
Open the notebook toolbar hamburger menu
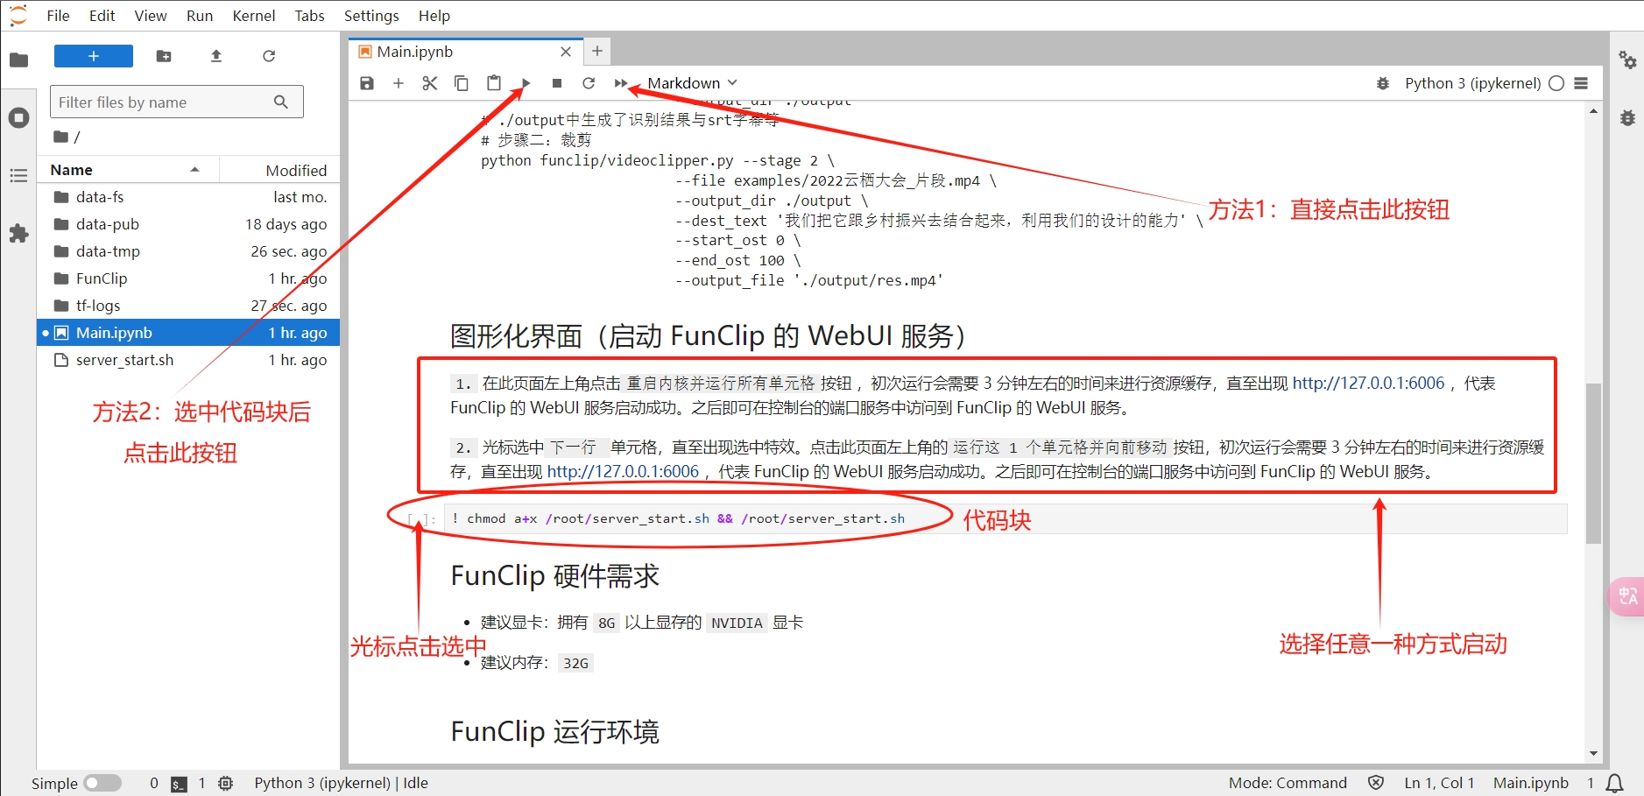click(1581, 83)
